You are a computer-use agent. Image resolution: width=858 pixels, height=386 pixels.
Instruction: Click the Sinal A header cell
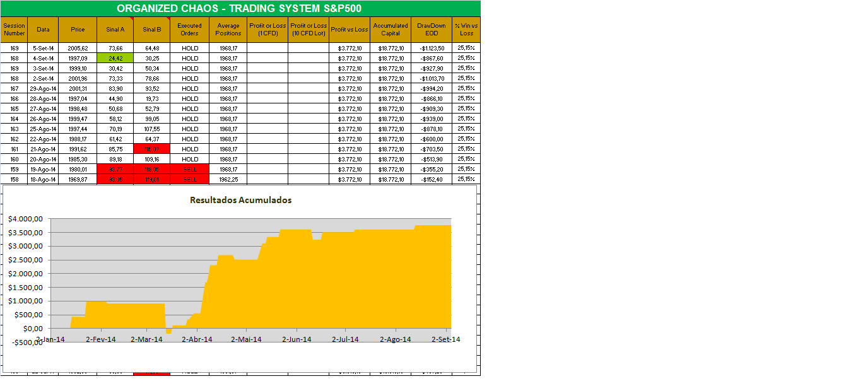[x=115, y=30]
